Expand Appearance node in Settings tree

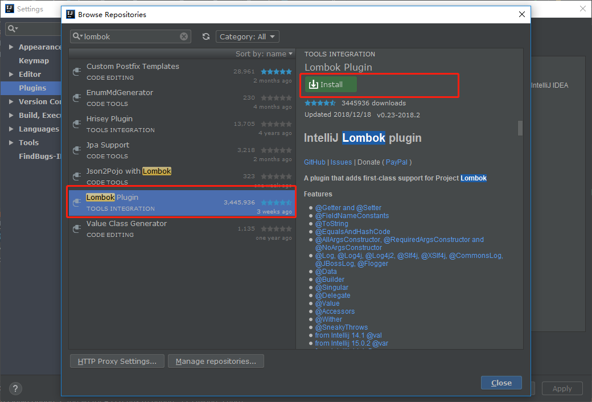click(11, 47)
